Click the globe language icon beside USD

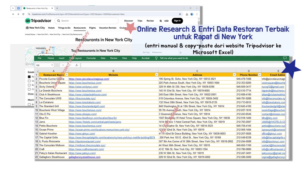point(161,21)
